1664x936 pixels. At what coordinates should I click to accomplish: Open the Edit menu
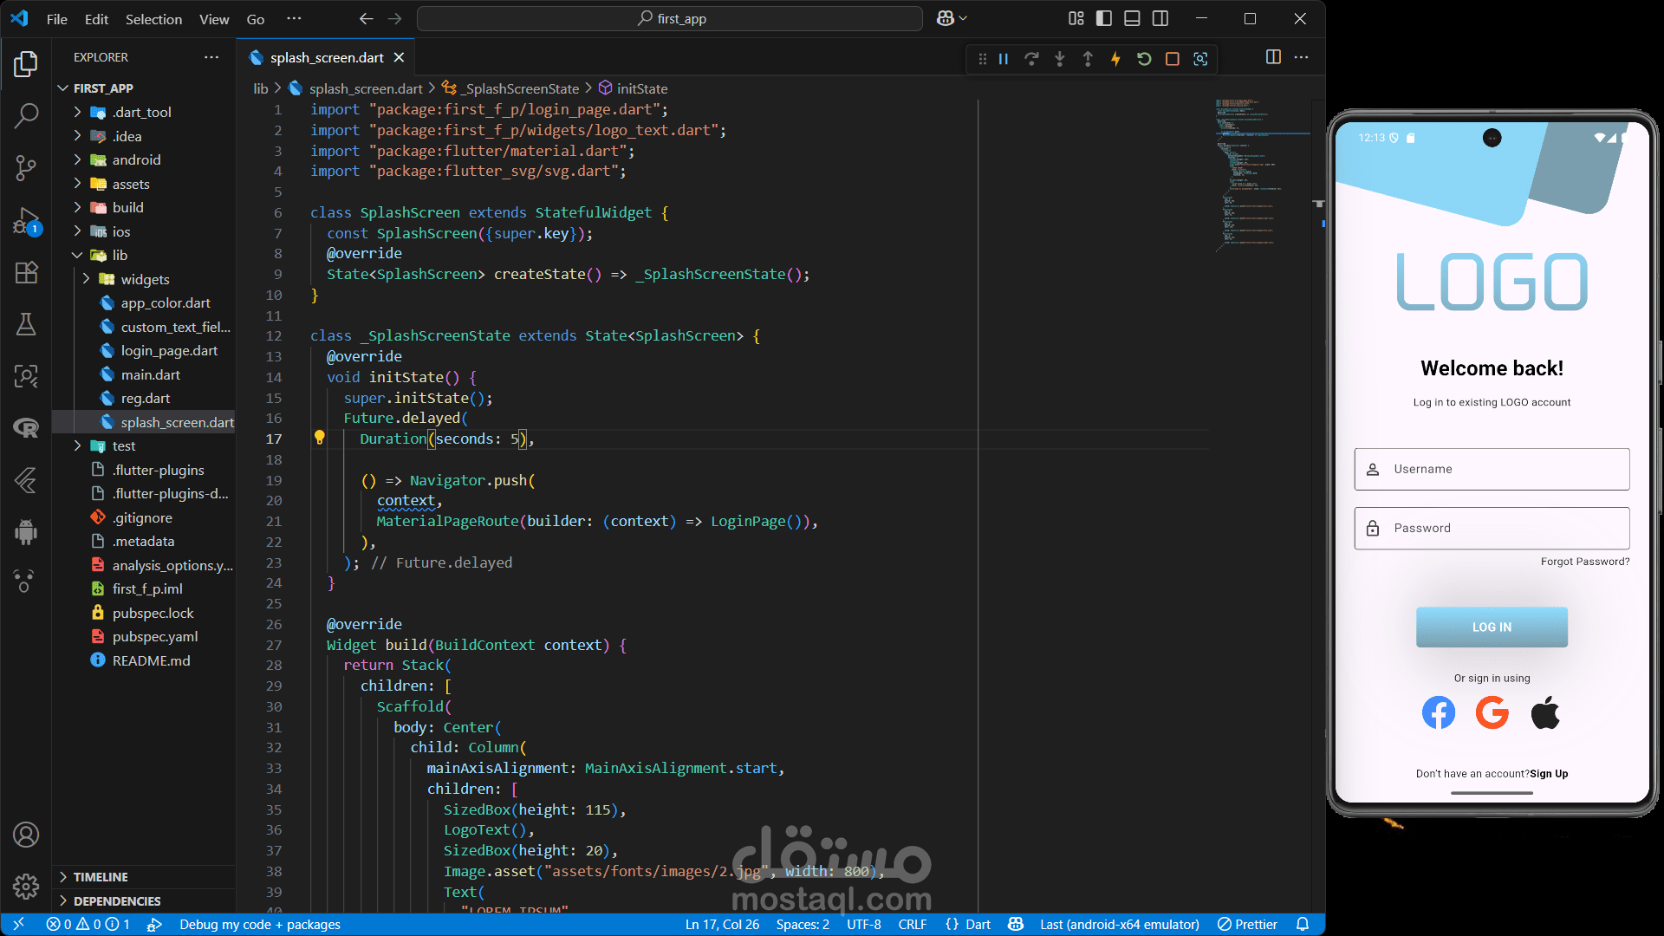96,18
